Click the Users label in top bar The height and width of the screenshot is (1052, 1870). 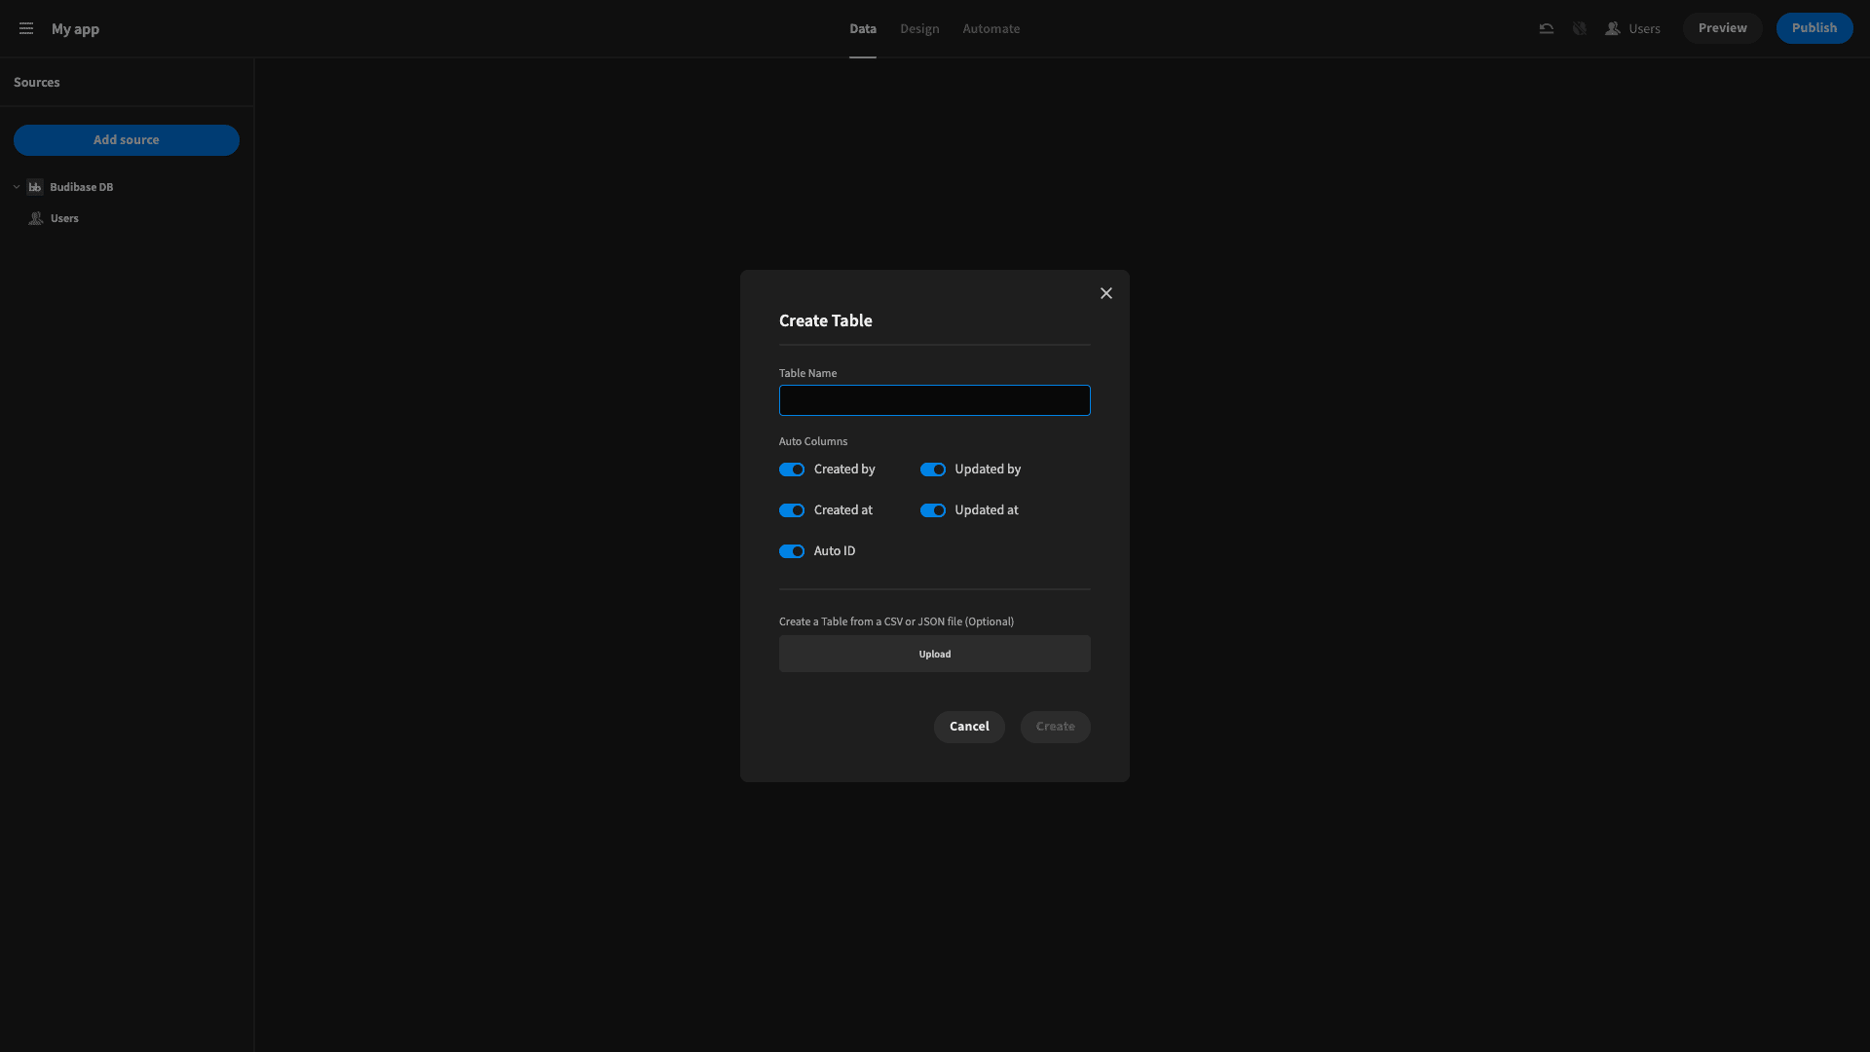[1644, 28]
